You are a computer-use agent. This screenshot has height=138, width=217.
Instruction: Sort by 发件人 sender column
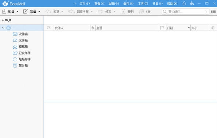pos(72,28)
